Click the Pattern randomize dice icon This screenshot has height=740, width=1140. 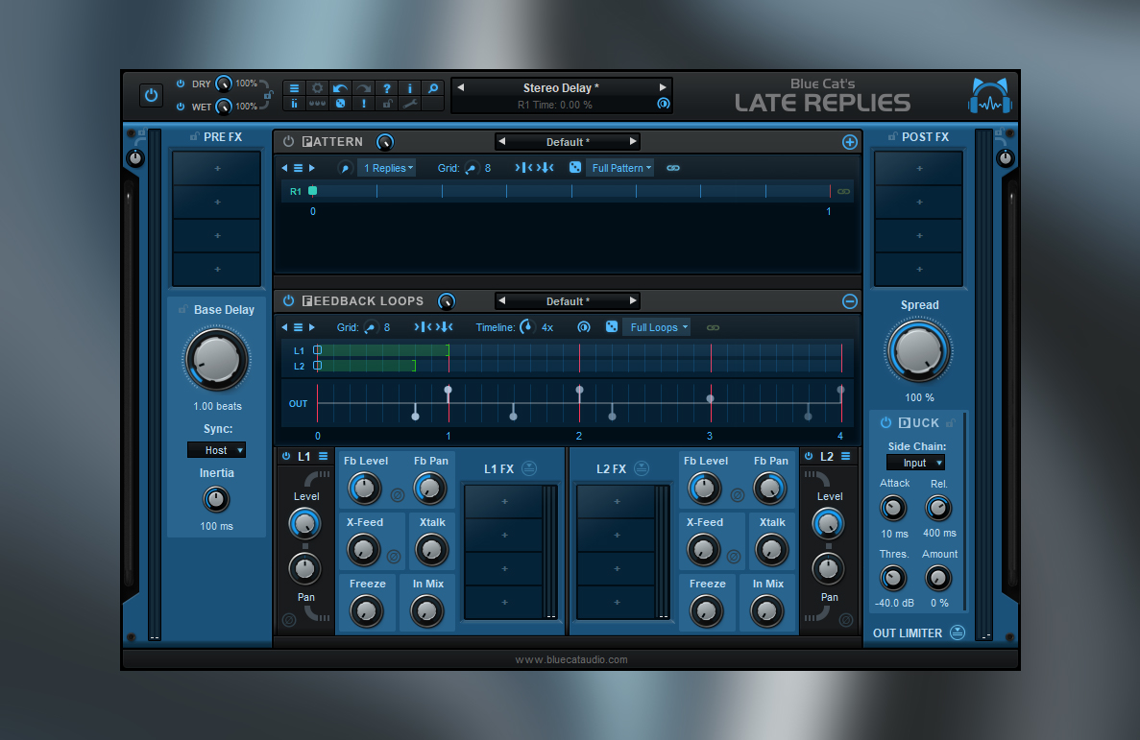575,168
